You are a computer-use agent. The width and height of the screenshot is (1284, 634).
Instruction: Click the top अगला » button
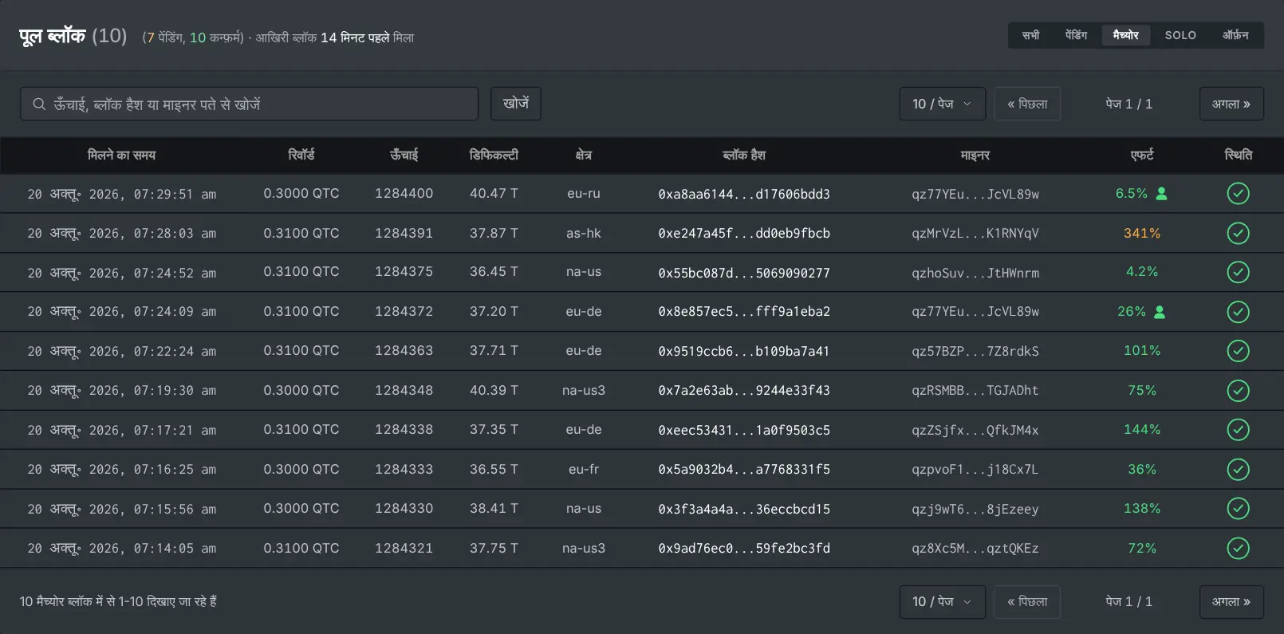pos(1231,104)
